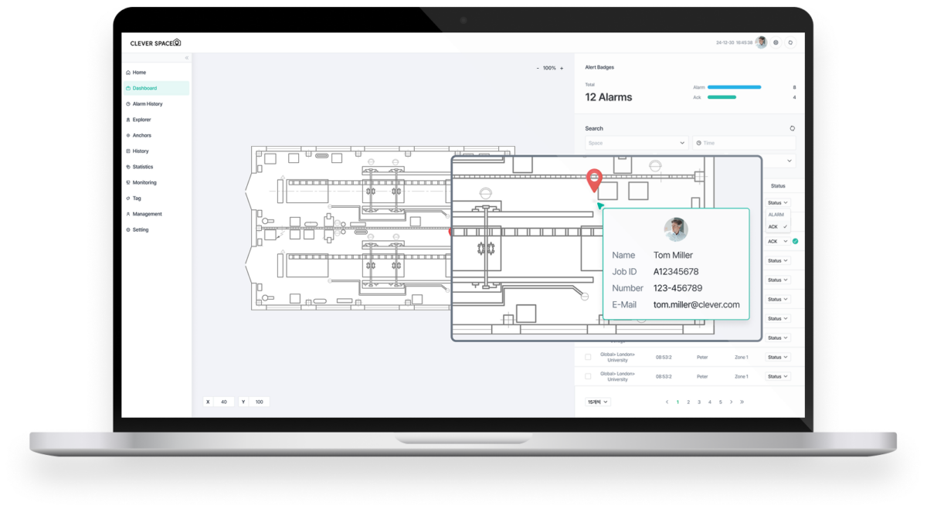Open the globe language icon in the header

point(776,42)
